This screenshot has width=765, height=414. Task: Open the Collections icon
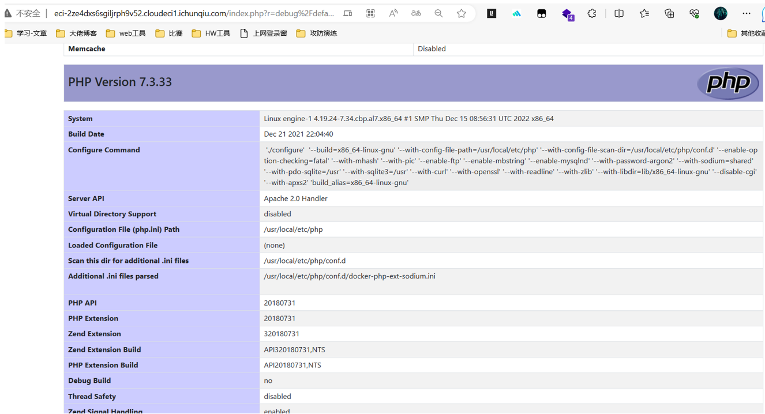669,13
